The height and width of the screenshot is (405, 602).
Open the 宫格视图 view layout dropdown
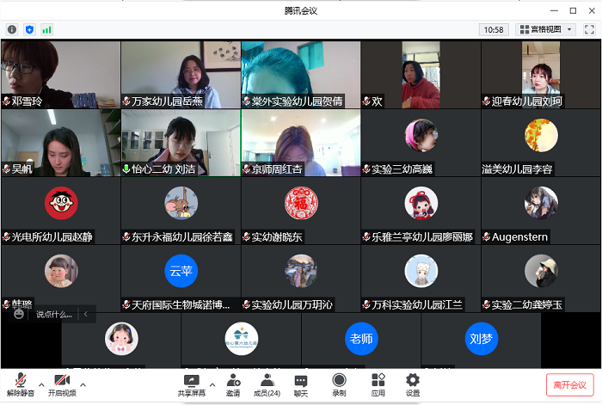(545, 29)
